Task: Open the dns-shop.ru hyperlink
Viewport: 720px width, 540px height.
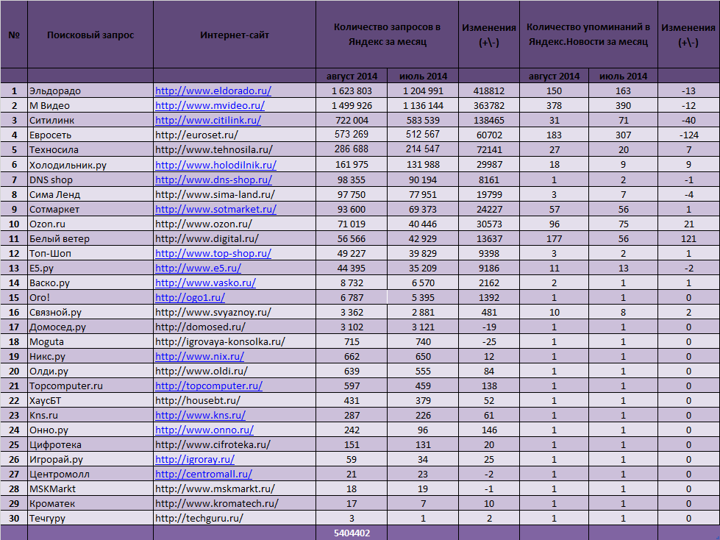Action: (213, 180)
